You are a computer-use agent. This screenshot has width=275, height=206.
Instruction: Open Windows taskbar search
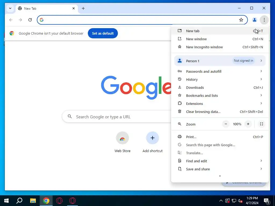pos(19,201)
